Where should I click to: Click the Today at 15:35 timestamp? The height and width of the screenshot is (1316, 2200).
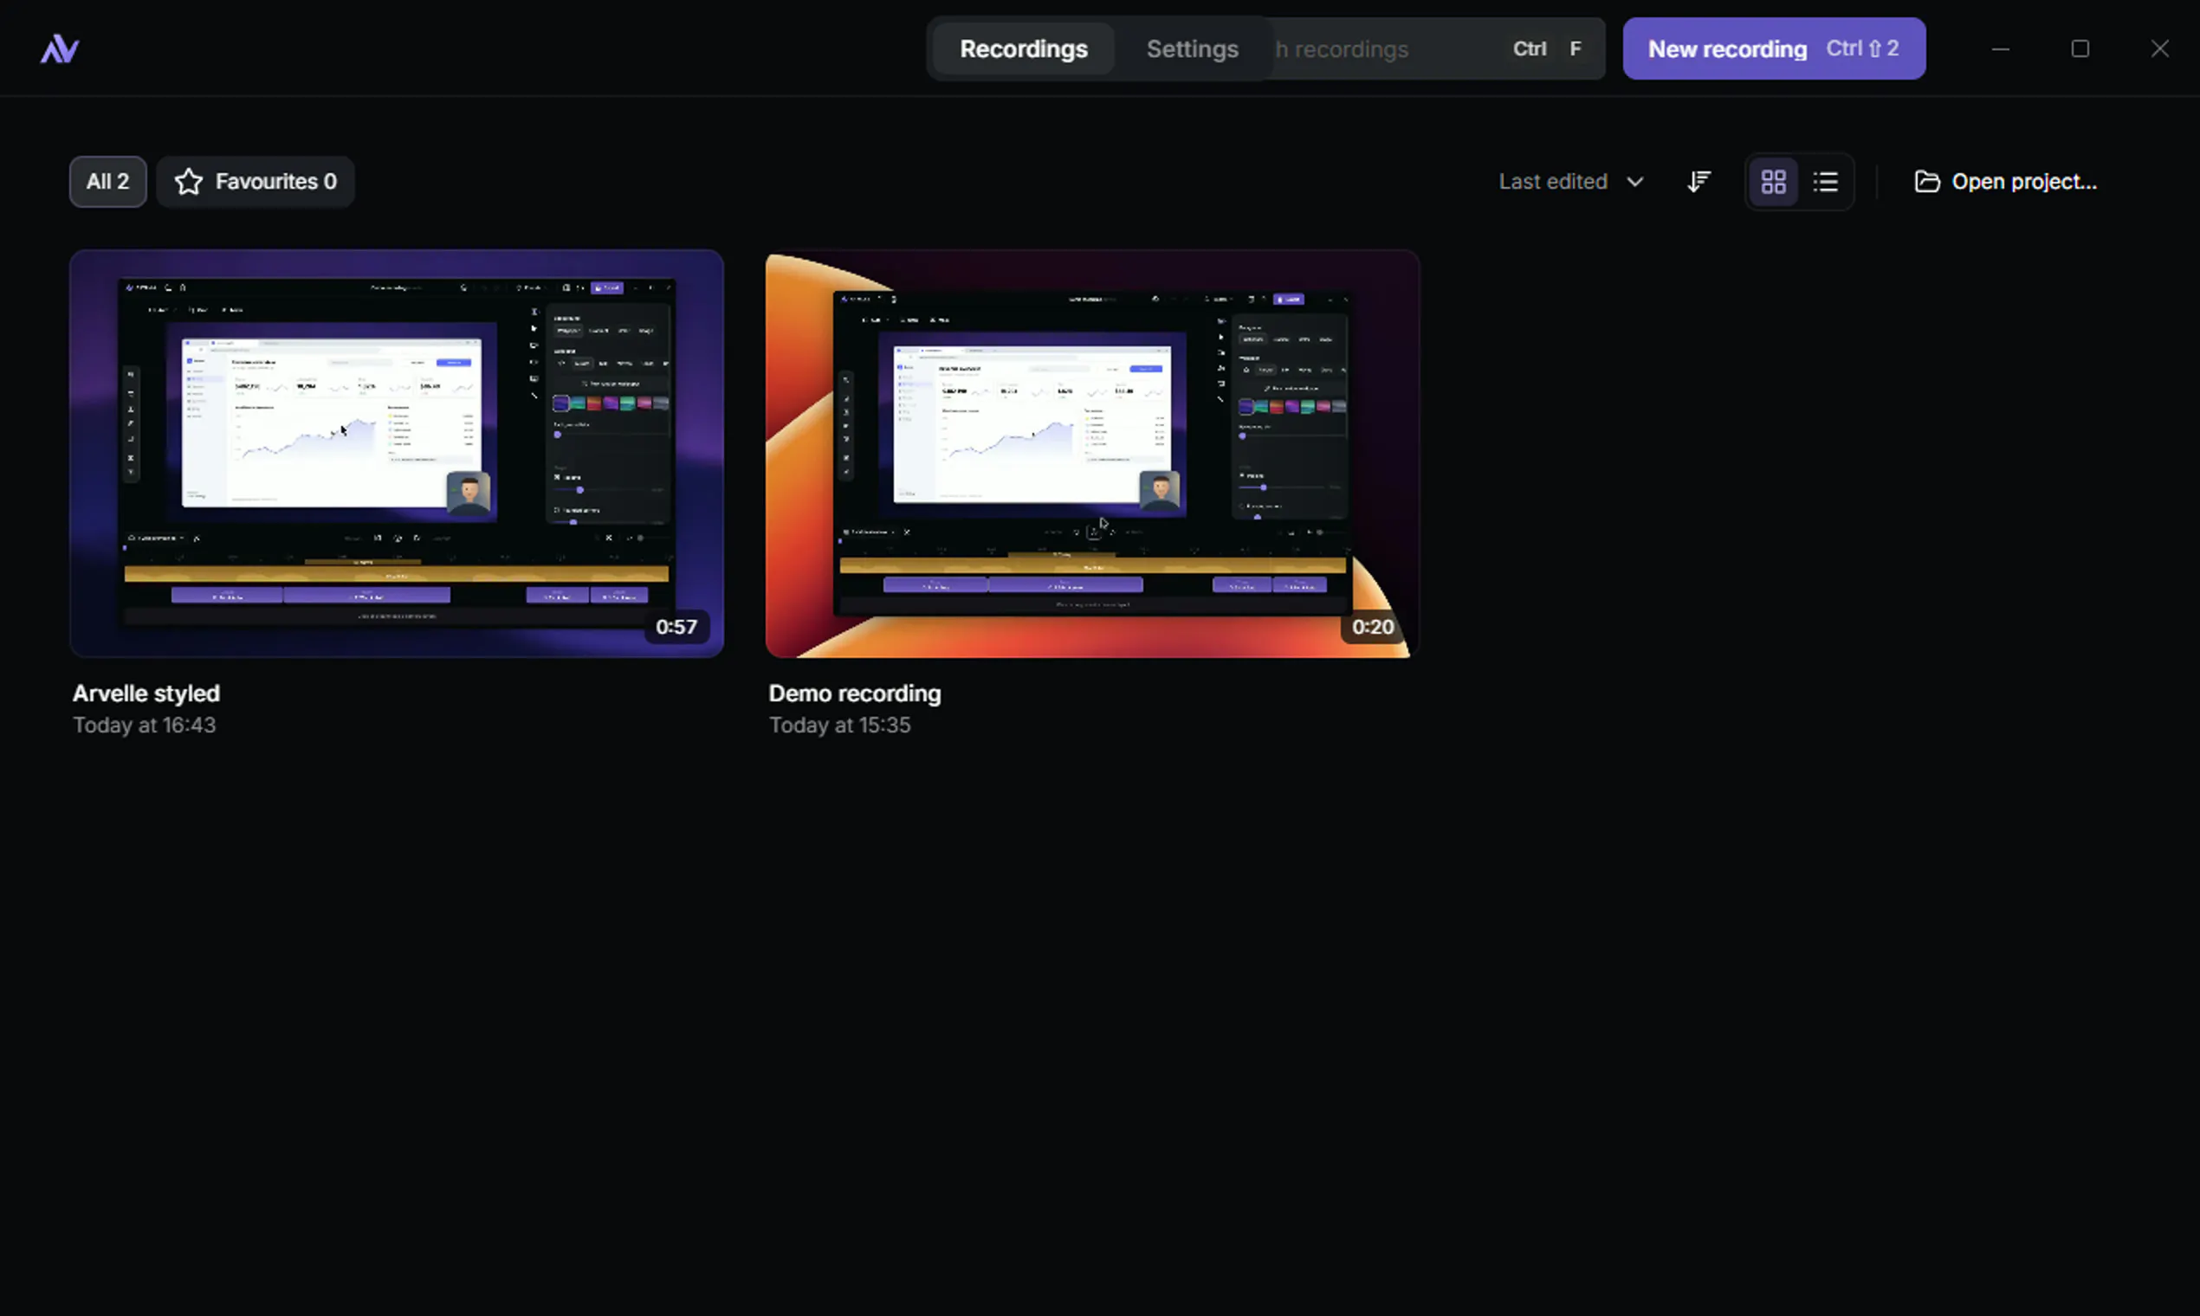(840, 726)
